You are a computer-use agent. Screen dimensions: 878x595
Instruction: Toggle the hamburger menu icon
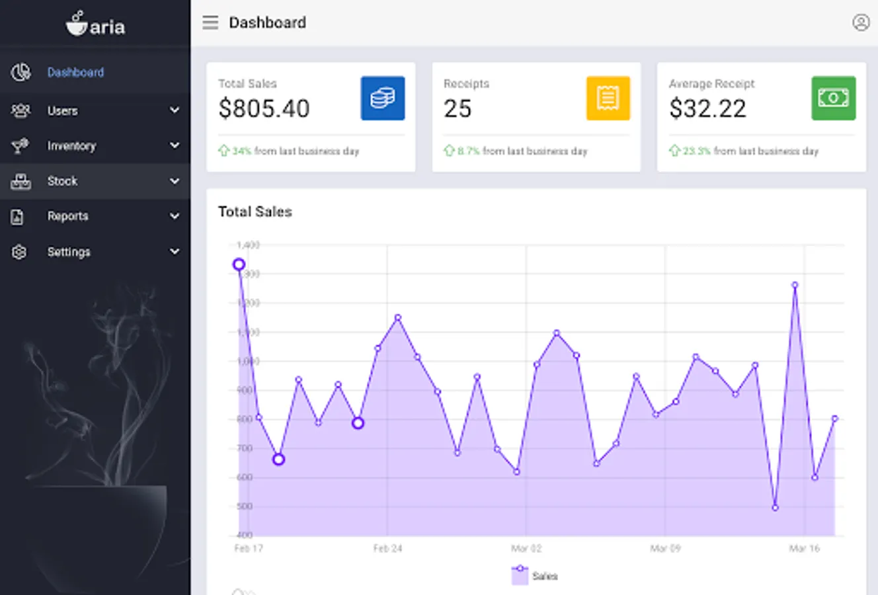pos(210,22)
